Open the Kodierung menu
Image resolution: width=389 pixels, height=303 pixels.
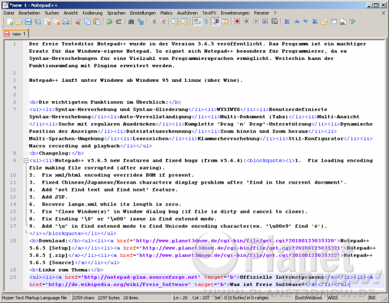pos(92,13)
